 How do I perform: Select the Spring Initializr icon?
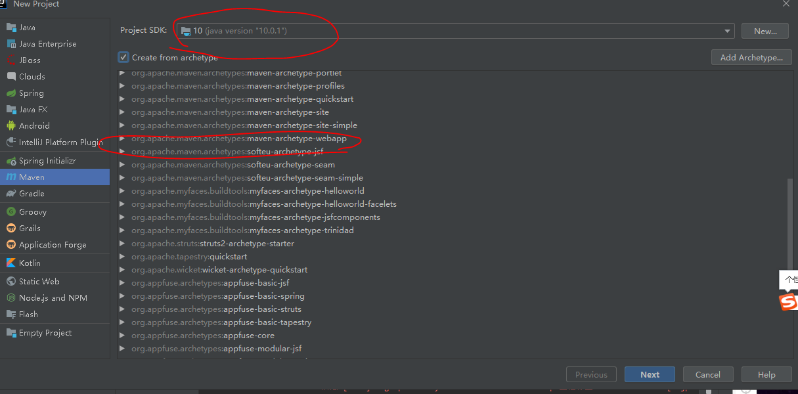point(11,161)
